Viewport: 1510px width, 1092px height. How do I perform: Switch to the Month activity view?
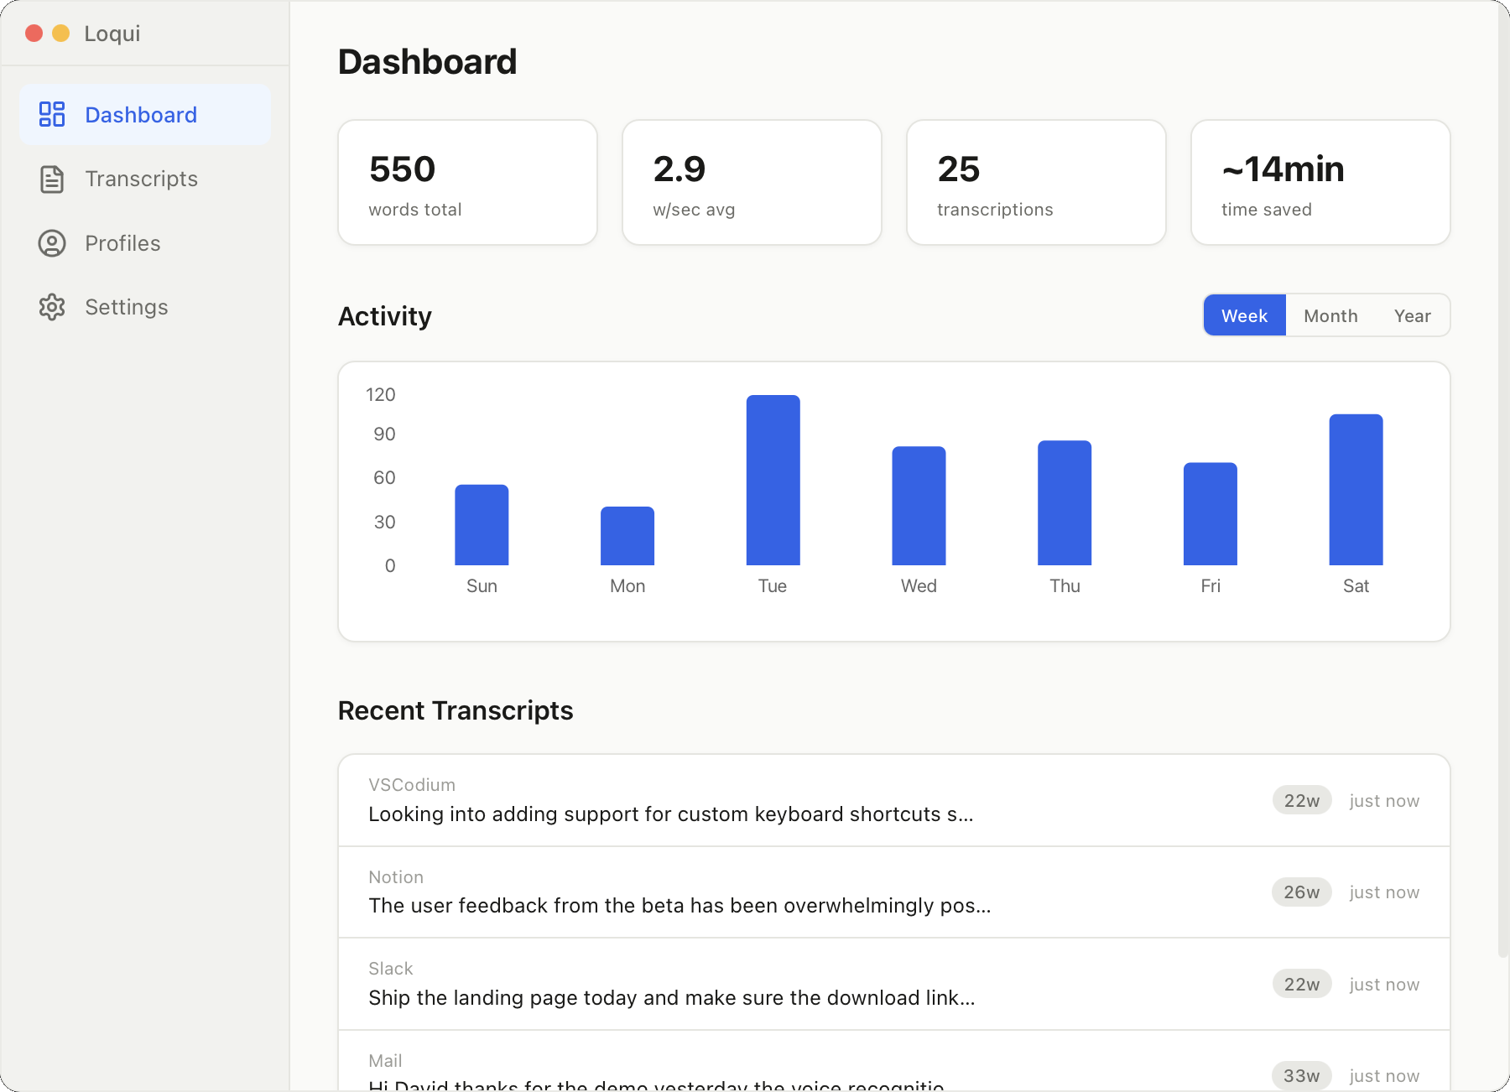coord(1330,315)
